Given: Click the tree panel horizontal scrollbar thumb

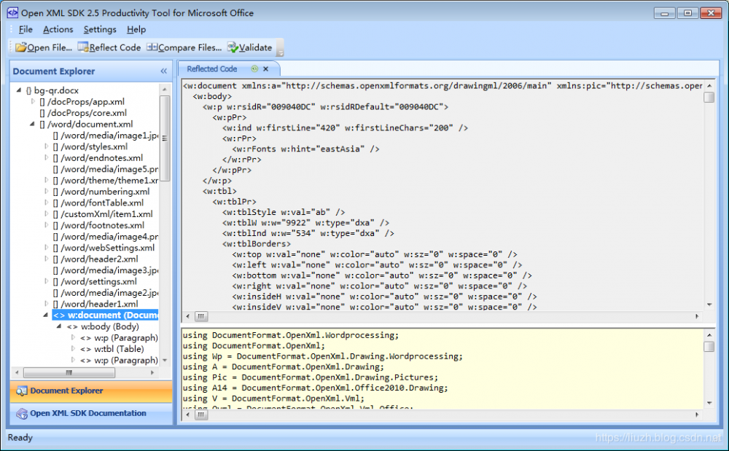Looking at the screenshot, I should [x=69, y=372].
